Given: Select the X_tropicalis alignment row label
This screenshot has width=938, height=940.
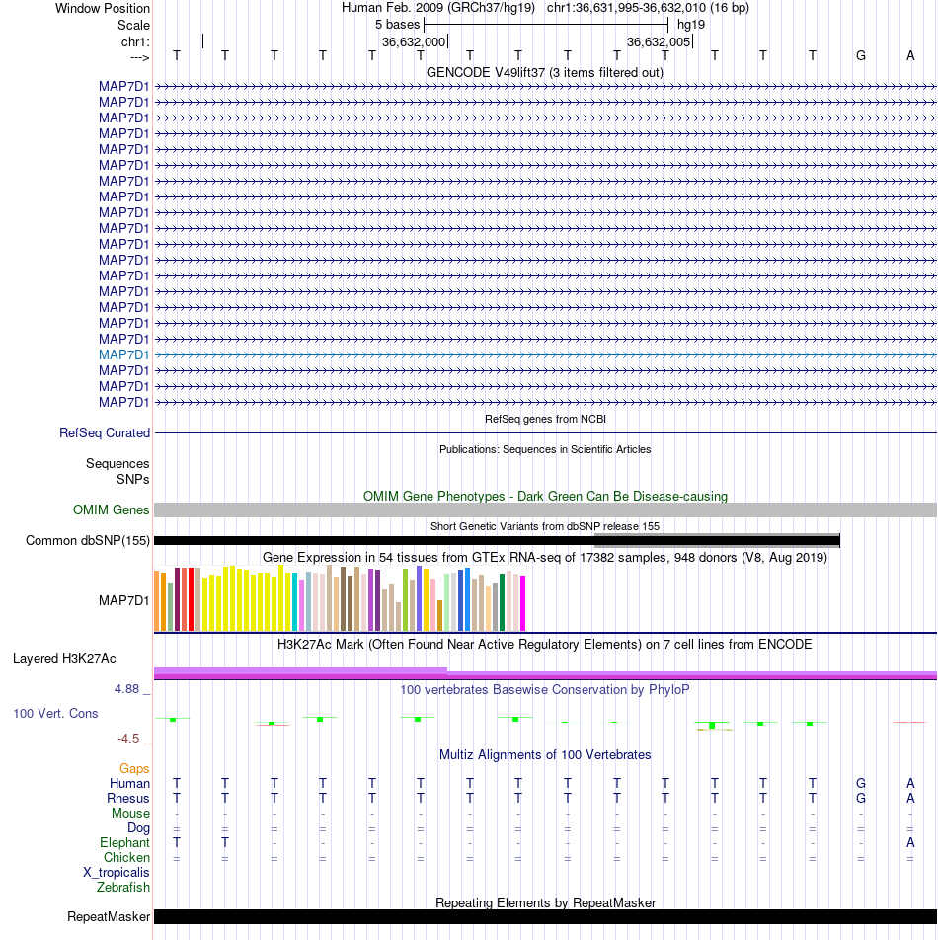Looking at the screenshot, I should (x=117, y=873).
